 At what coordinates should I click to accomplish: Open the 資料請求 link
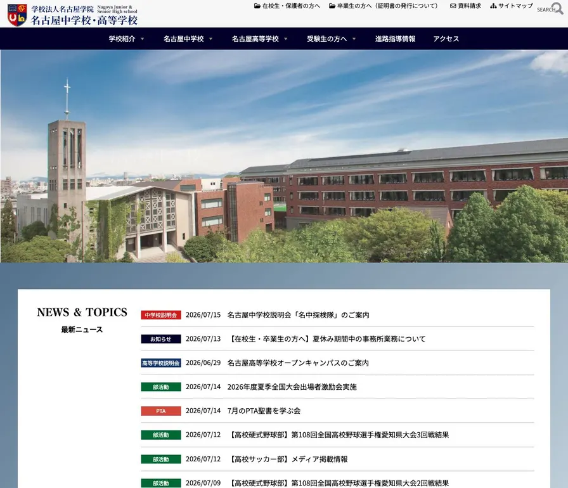(470, 6)
